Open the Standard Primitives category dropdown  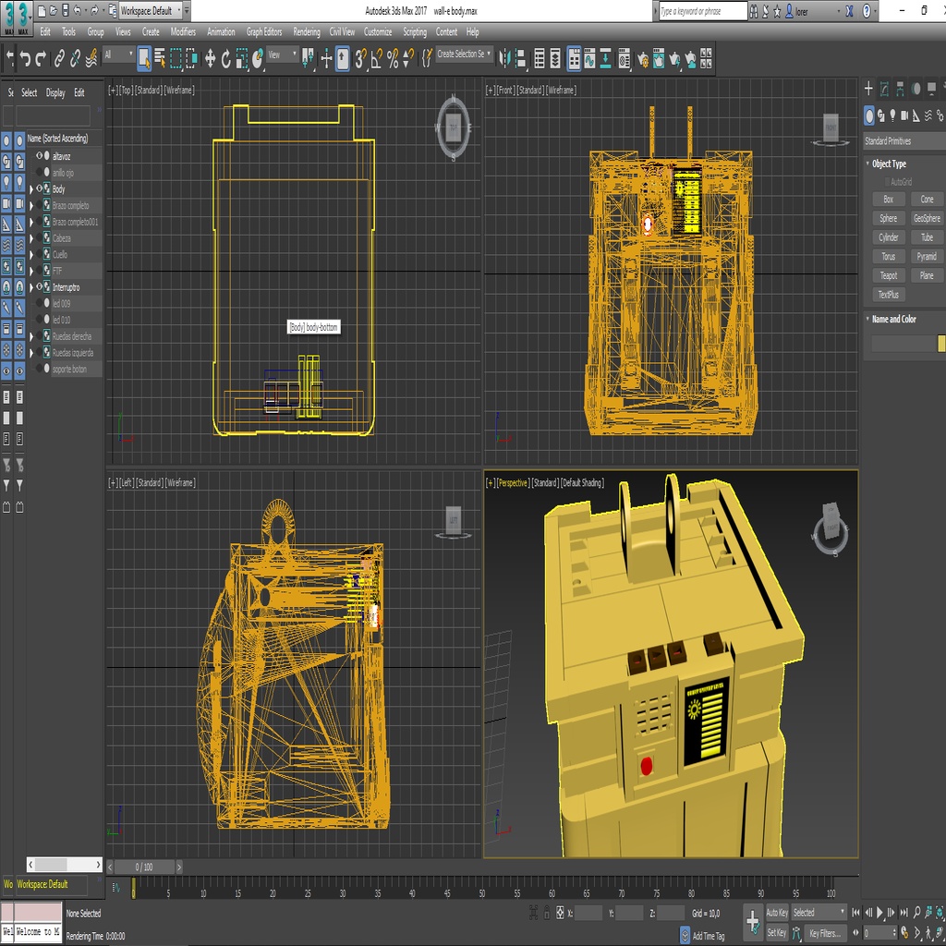(904, 141)
